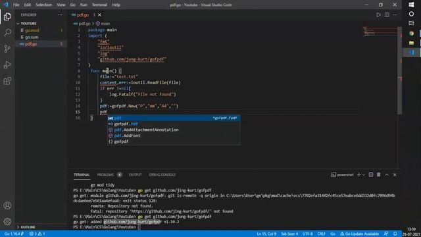Open Explorer views and more actions
The height and width of the screenshot is (237, 421).
coord(60,14)
